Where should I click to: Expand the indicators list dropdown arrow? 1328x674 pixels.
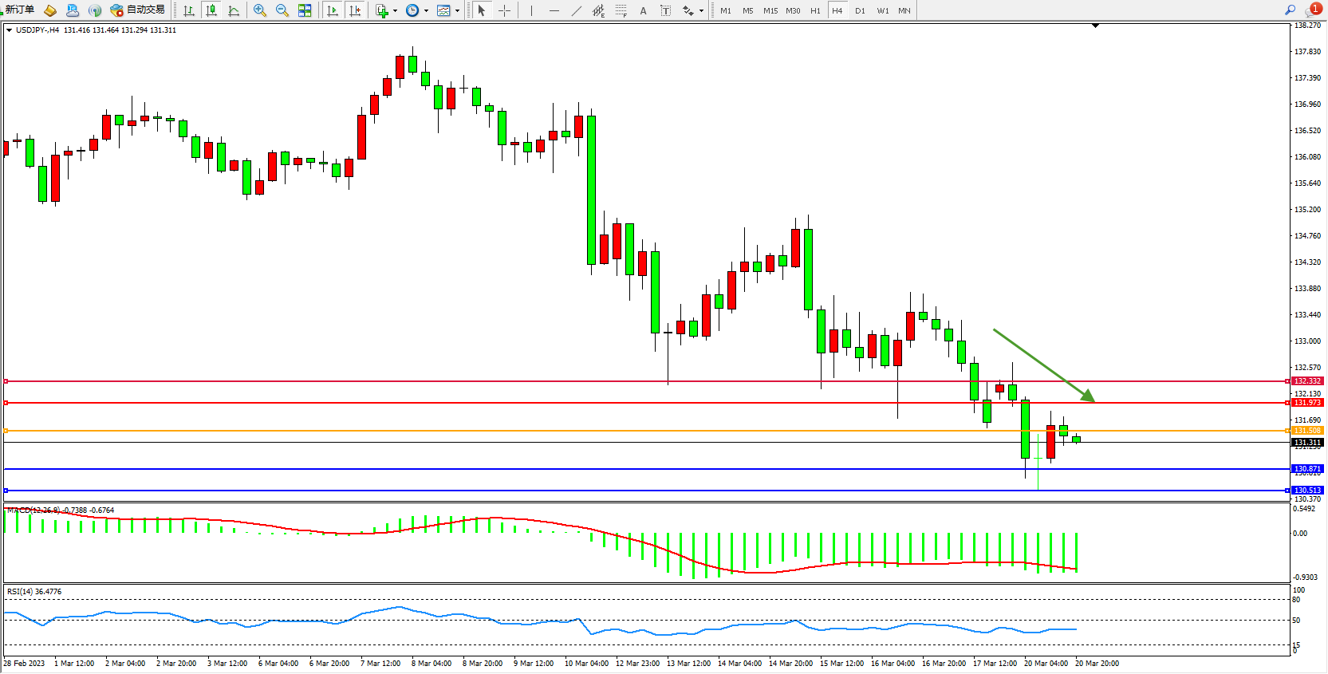[395, 11]
